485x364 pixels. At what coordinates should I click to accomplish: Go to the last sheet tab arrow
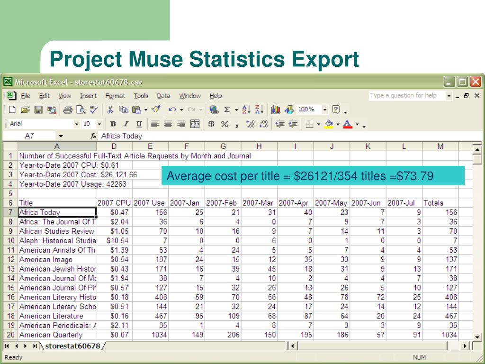coord(35,346)
